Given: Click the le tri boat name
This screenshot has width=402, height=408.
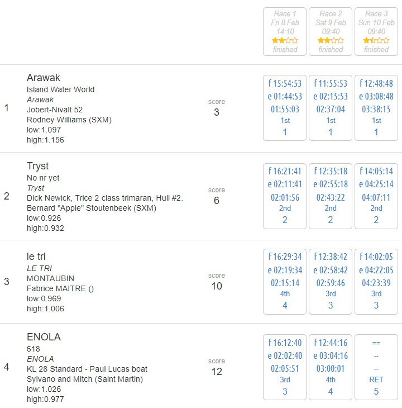Looking at the screenshot, I should [x=36, y=257].
